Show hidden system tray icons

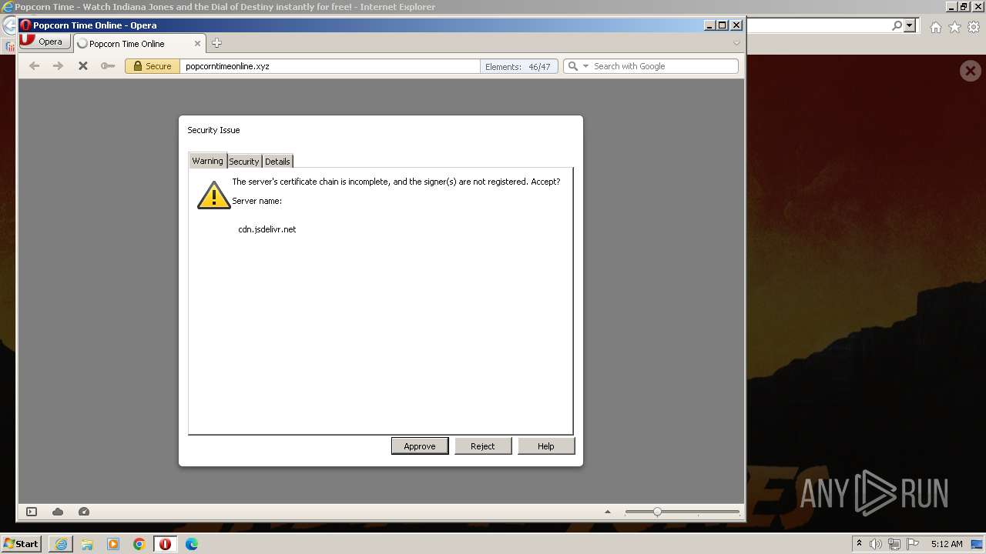(859, 544)
